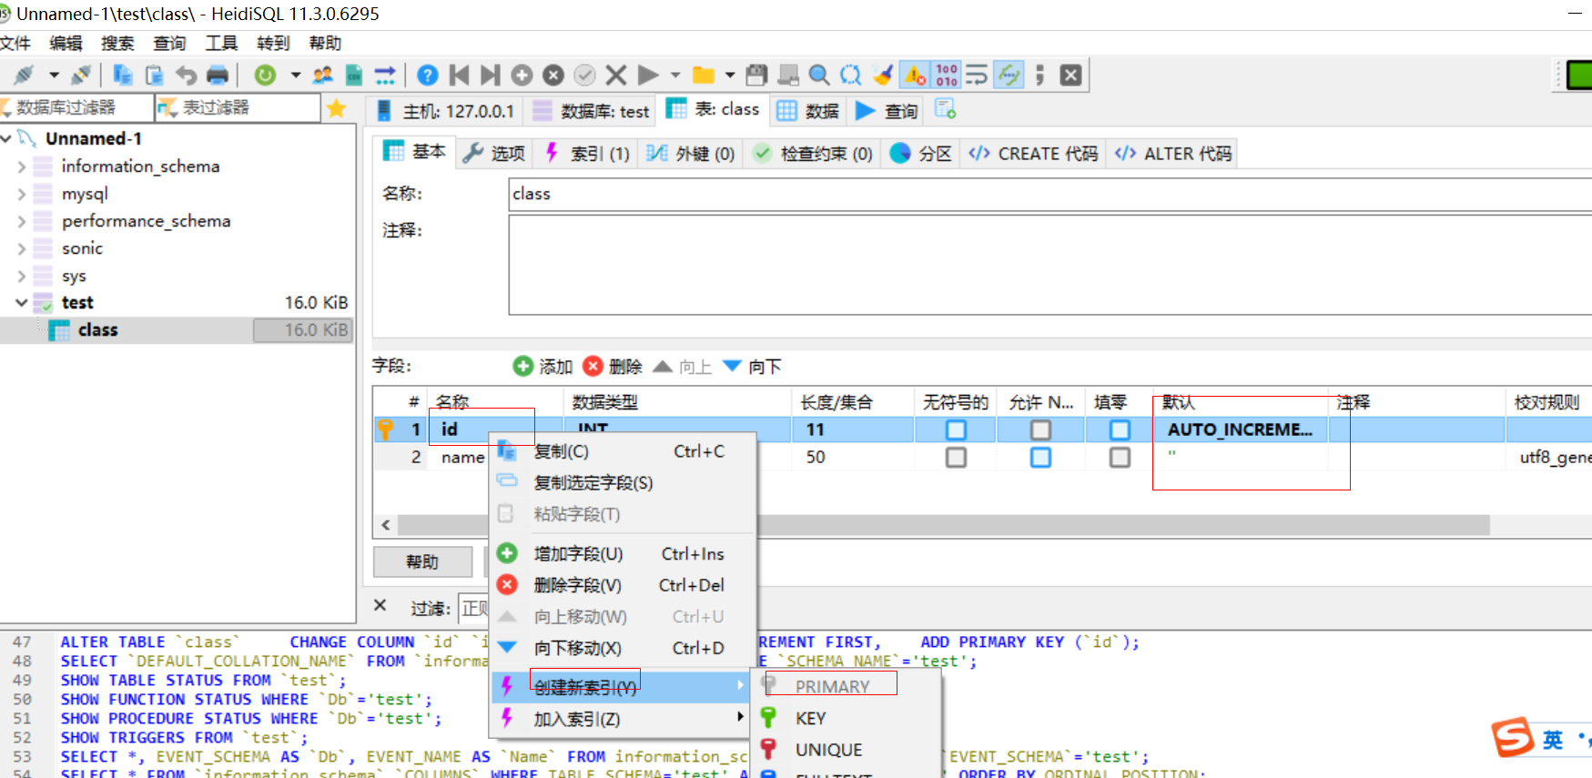Click the connect to server plug icon

coord(25,75)
